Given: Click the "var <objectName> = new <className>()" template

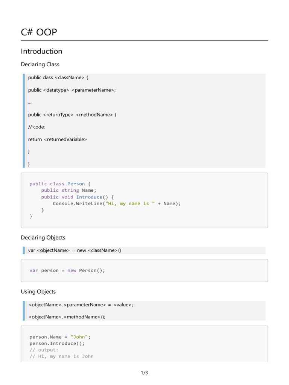Looking at the screenshot, I should click(75, 250).
